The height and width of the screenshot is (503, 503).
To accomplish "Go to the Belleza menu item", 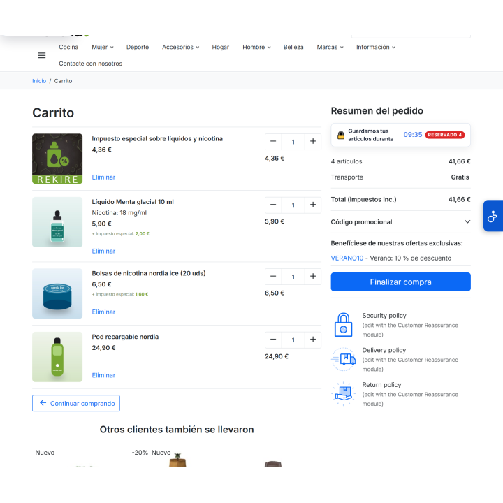I will (293, 48).
